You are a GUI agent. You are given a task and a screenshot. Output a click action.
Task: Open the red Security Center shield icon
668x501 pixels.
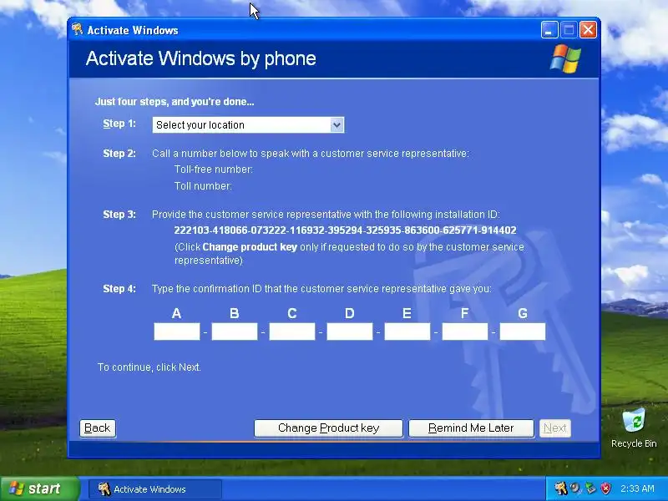click(x=605, y=488)
